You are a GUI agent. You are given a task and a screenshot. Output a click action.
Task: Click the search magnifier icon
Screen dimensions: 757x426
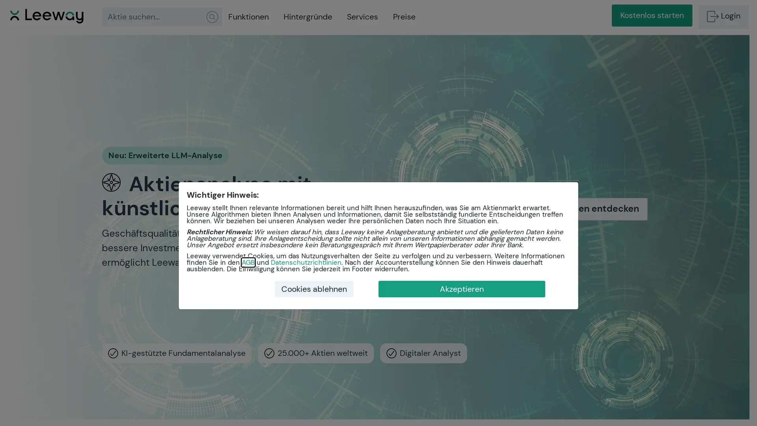[212, 17]
